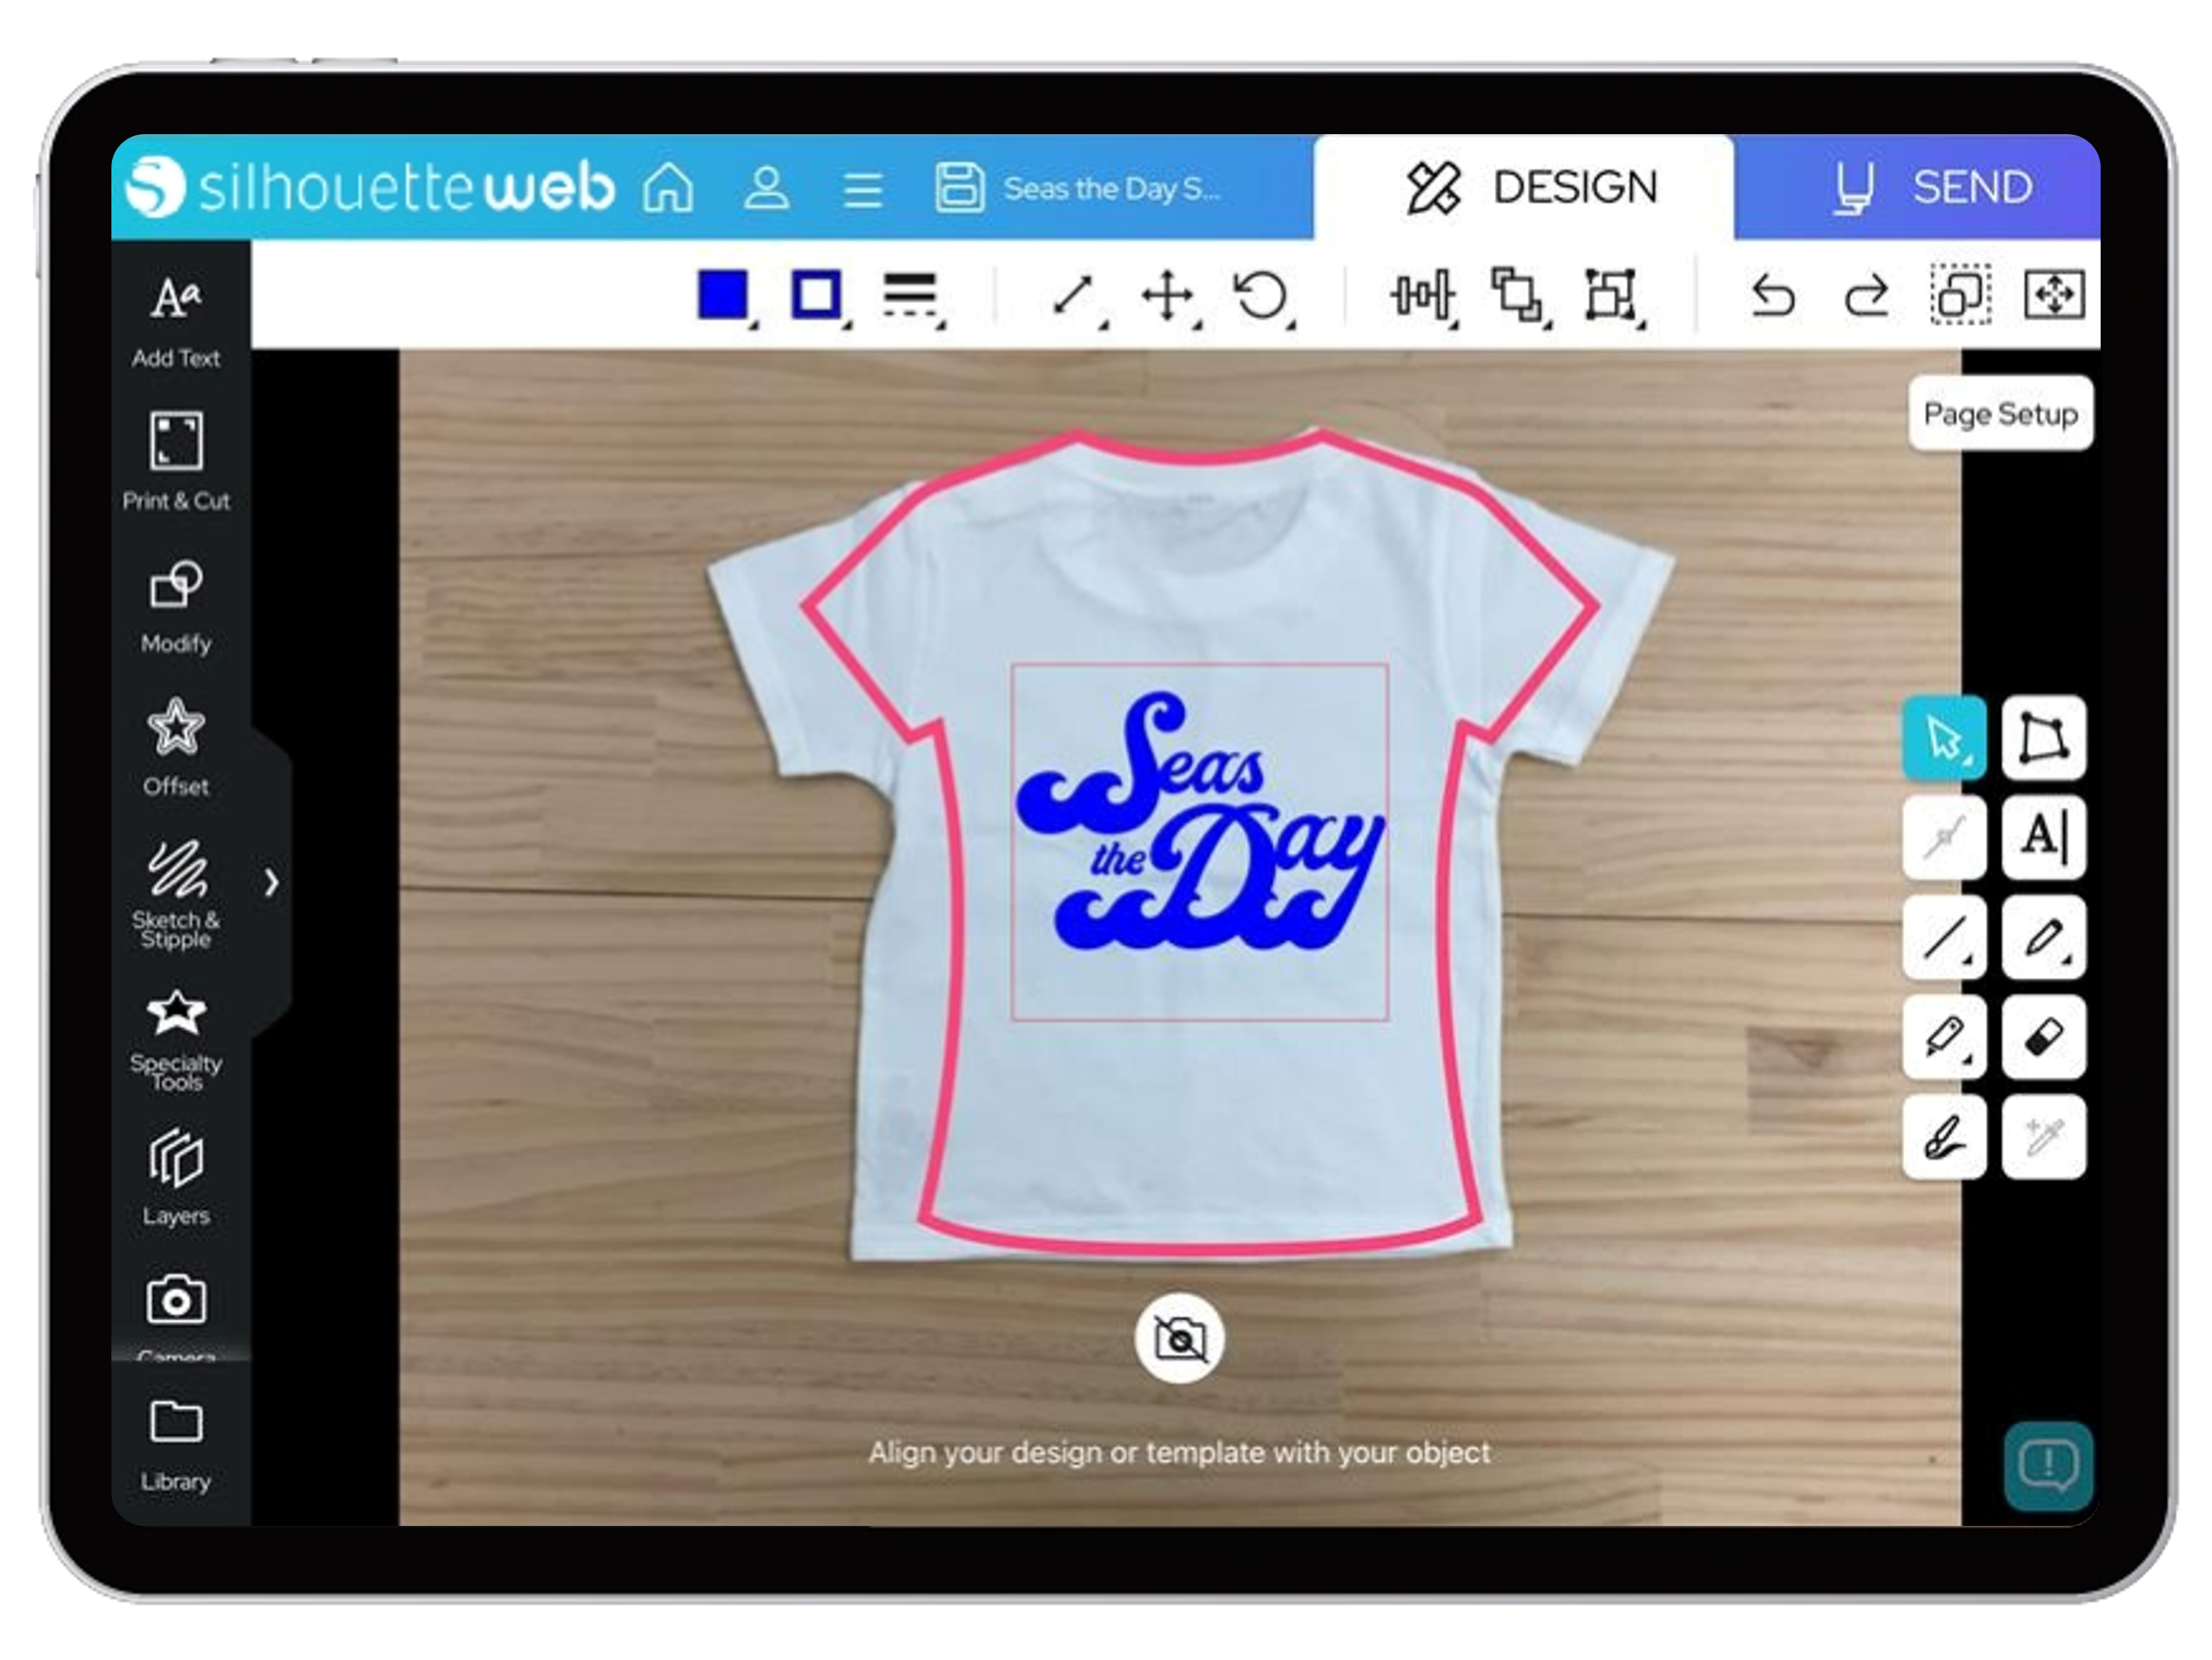The image size is (2212, 1660).
Task: Open the line style dropdown
Action: [912, 295]
